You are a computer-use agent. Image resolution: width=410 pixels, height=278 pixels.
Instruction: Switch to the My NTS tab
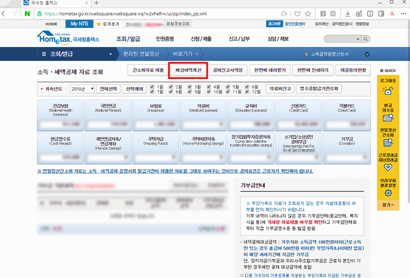pyautogui.click(x=78, y=24)
